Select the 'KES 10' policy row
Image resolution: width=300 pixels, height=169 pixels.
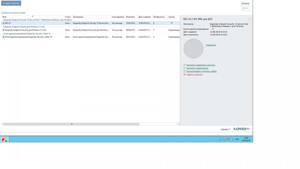[90, 23]
